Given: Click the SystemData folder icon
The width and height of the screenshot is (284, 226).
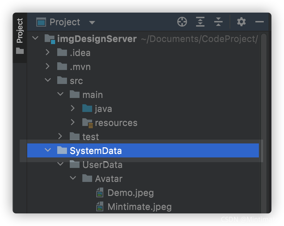Looking at the screenshot, I should point(62,150).
